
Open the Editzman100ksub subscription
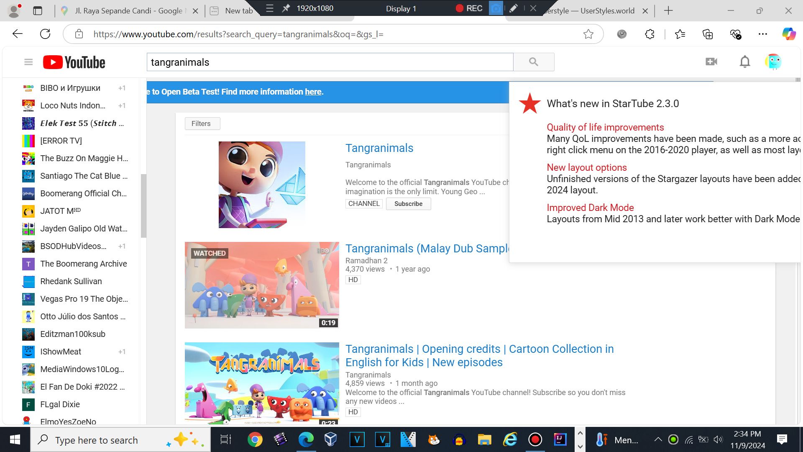tap(74, 334)
